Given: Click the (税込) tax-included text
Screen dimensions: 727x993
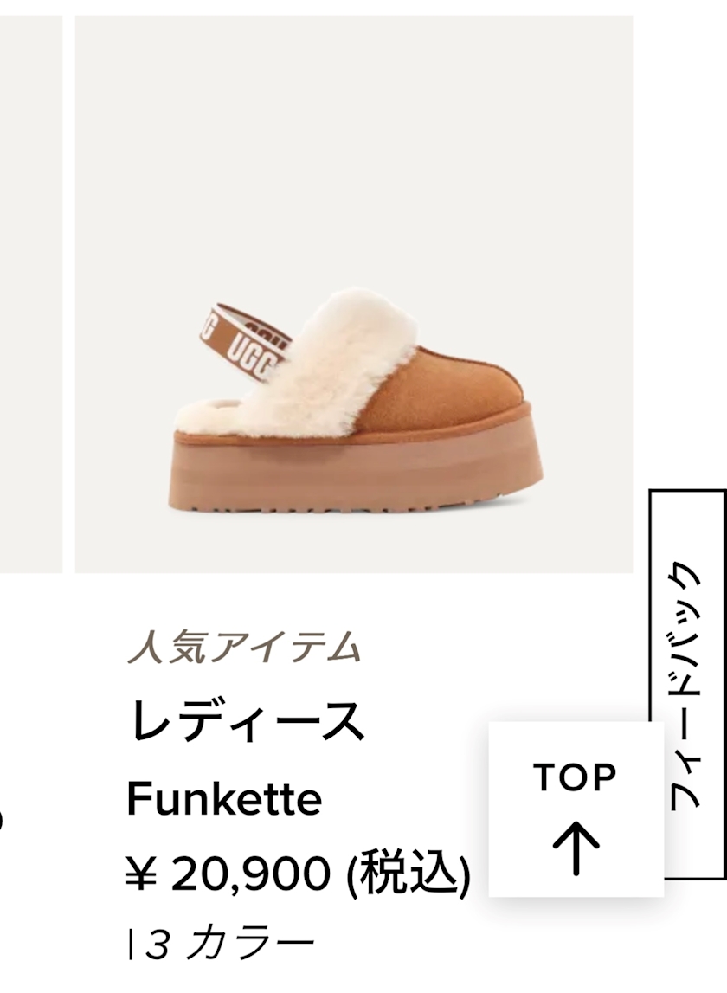Looking at the screenshot, I should coord(409,874).
